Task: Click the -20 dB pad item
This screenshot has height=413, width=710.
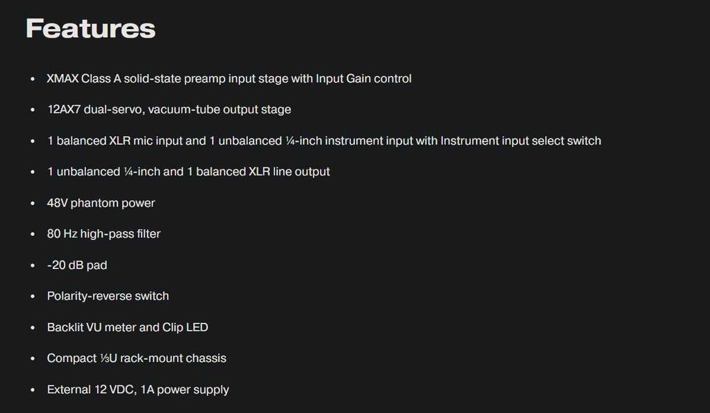Action: (77, 265)
